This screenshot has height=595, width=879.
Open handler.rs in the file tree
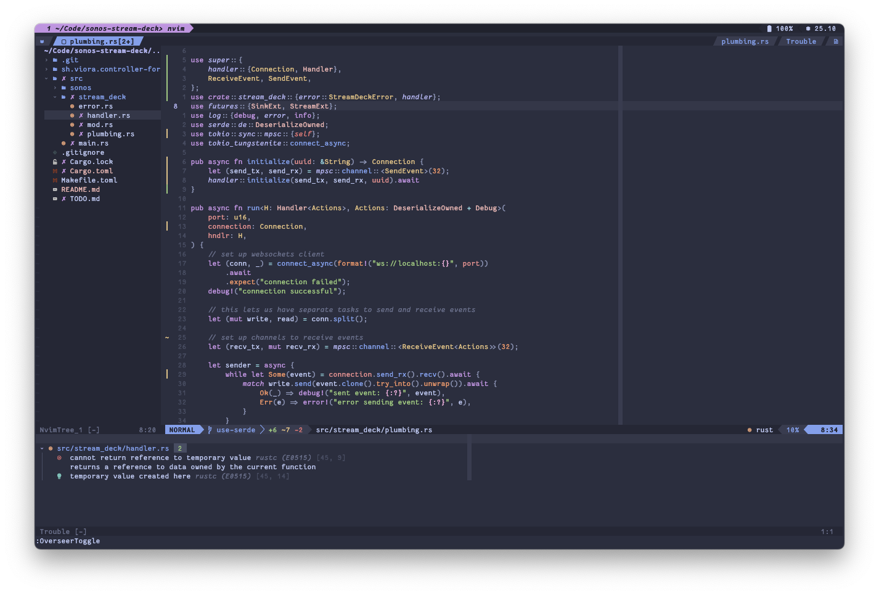click(x=108, y=116)
